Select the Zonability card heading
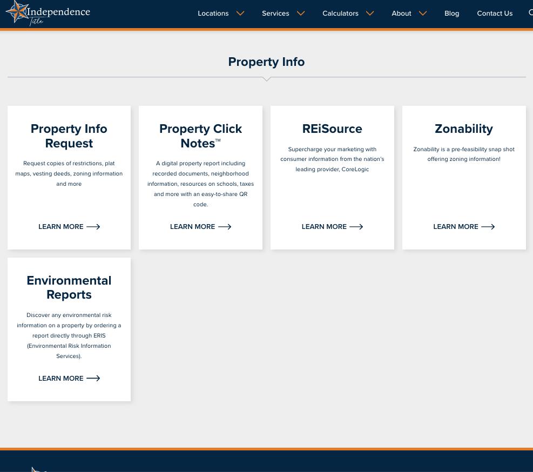 pyautogui.click(x=464, y=129)
